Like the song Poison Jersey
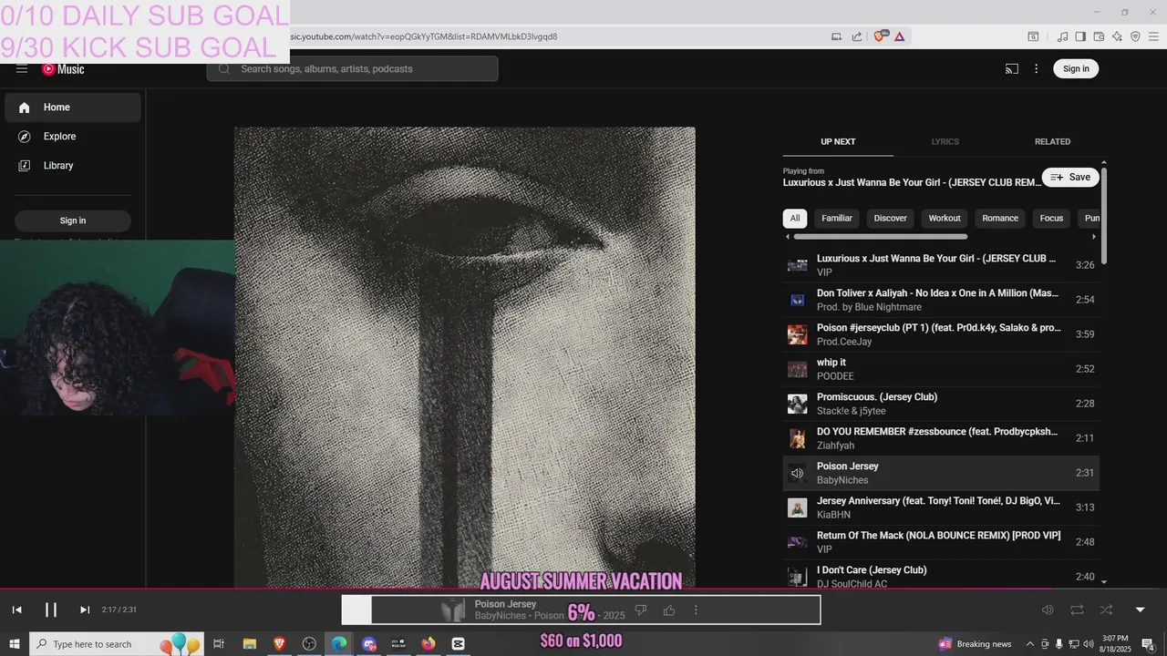 pyautogui.click(x=669, y=610)
